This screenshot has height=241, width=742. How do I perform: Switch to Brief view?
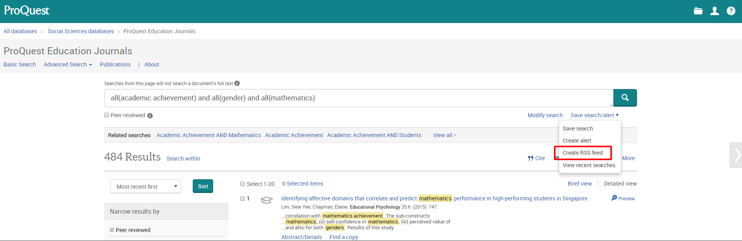coord(580,184)
